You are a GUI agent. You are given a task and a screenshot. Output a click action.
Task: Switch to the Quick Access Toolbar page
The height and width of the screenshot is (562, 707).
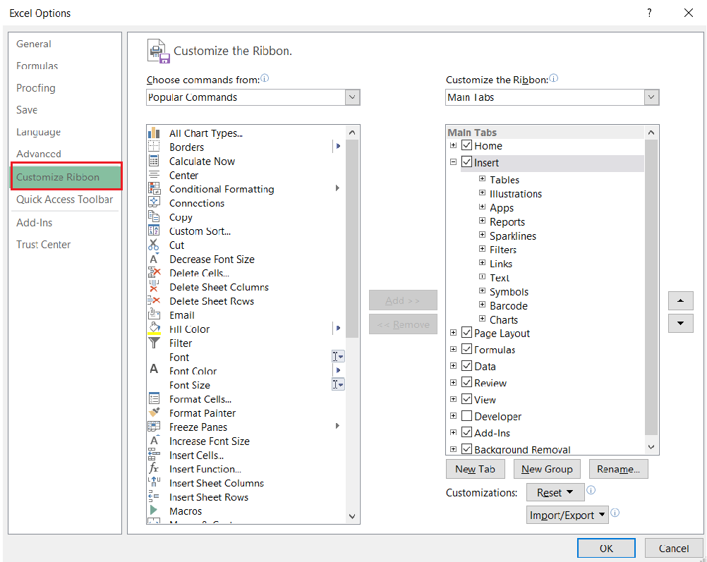[x=65, y=200]
